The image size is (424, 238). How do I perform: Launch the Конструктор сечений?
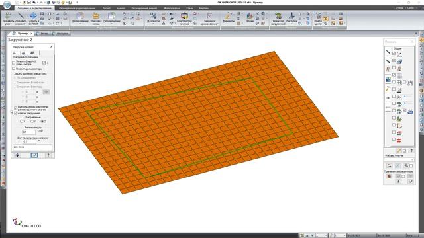(x=184, y=19)
